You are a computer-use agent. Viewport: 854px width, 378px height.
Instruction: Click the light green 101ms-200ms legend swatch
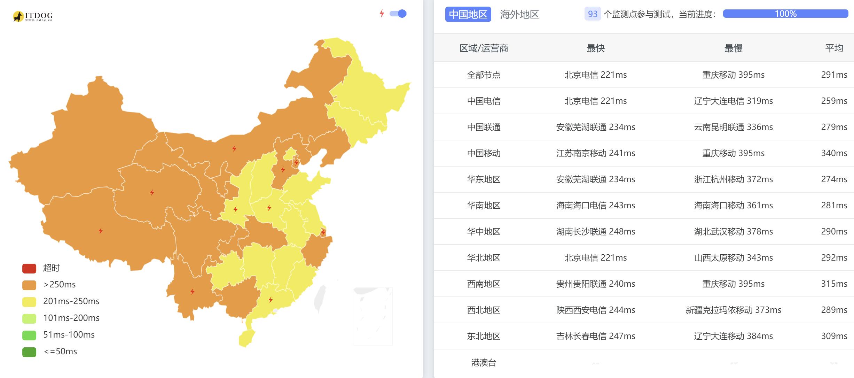pyautogui.click(x=29, y=318)
